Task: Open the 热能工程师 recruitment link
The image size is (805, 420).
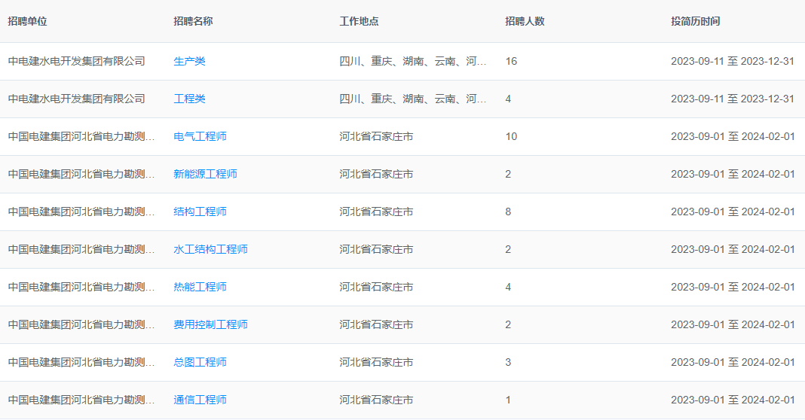Action: 200,287
